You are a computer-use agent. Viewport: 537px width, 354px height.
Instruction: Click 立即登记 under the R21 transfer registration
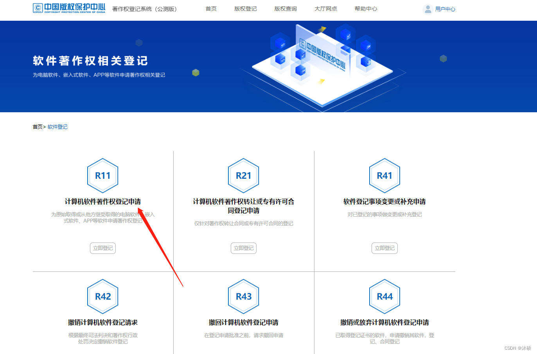pyautogui.click(x=243, y=248)
